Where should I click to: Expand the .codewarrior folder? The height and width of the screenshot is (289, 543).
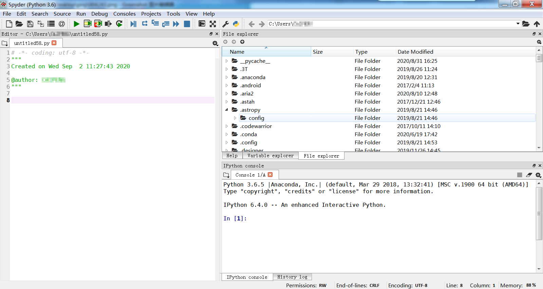(227, 126)
